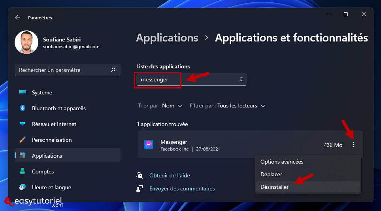
Task: Maximize the Paramètres window
Action: (x=346, y=14)
